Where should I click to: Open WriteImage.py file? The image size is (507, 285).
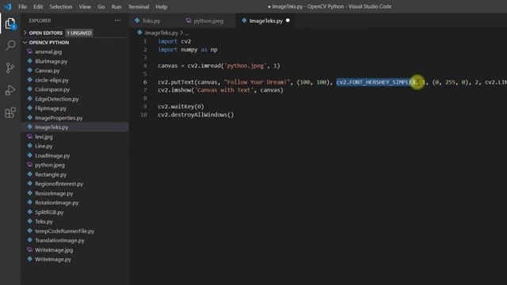53,259
